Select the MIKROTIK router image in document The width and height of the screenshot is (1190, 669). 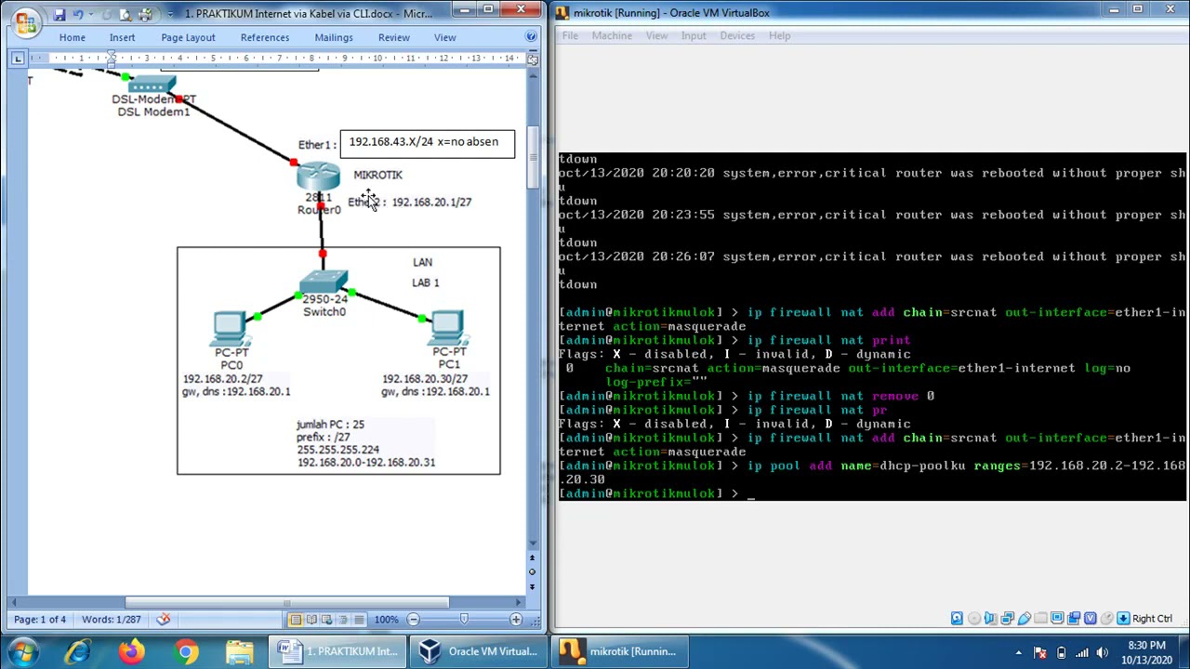click(x=318, y=177)
